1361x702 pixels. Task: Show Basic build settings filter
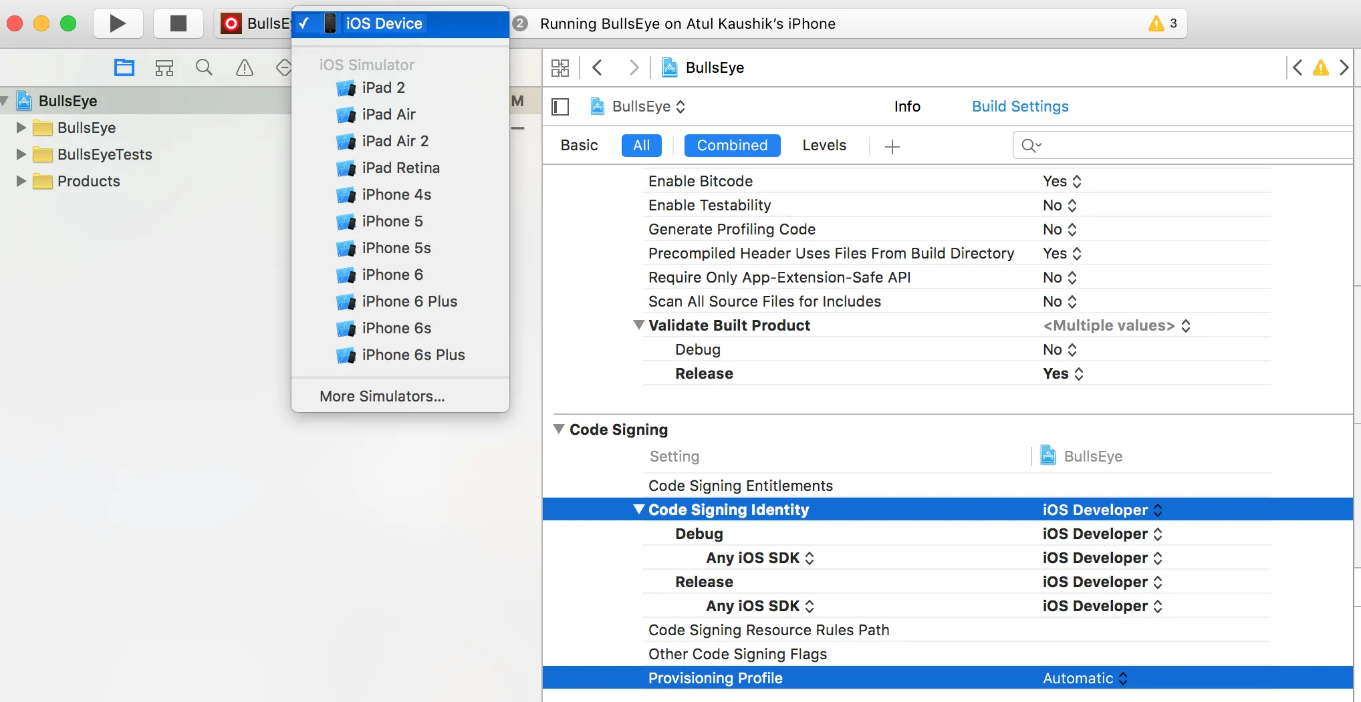pos(579,146)
